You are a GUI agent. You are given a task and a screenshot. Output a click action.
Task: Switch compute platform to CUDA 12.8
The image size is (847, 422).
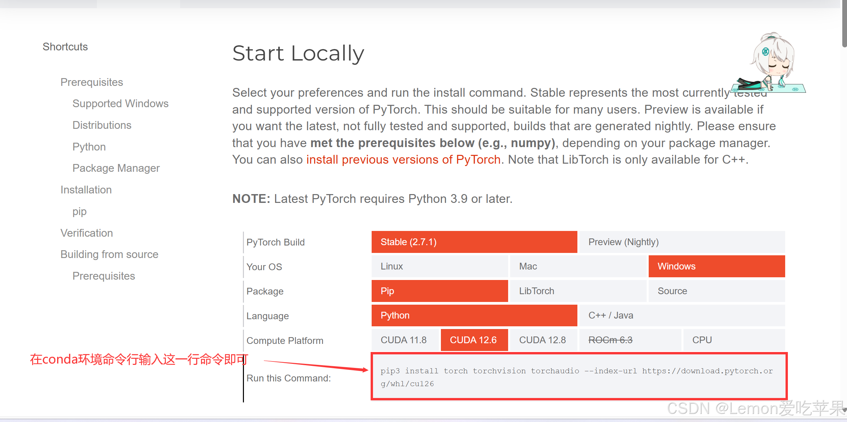click(x=544, y=340)
